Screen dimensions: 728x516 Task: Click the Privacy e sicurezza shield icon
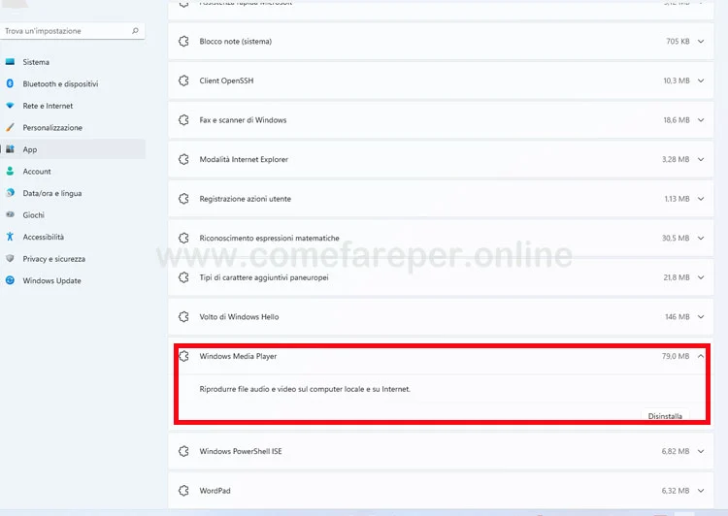(10, 258)
